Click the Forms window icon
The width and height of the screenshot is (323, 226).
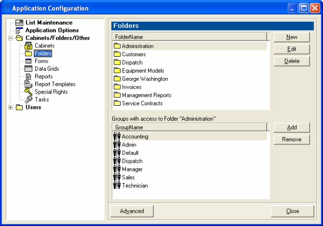pos(28,61)
